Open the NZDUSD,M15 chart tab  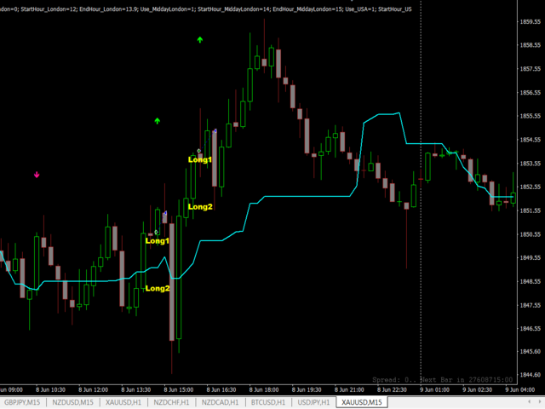[x=72, y=402]
